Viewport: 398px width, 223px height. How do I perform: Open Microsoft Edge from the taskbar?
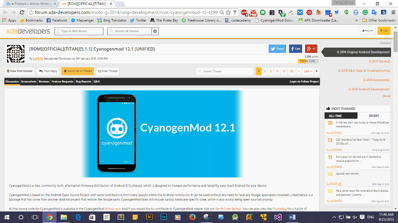click(x=78, y=217)
